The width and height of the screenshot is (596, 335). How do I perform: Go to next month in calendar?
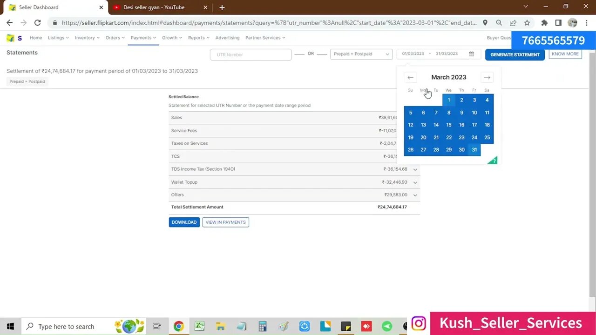pos(487,77)
